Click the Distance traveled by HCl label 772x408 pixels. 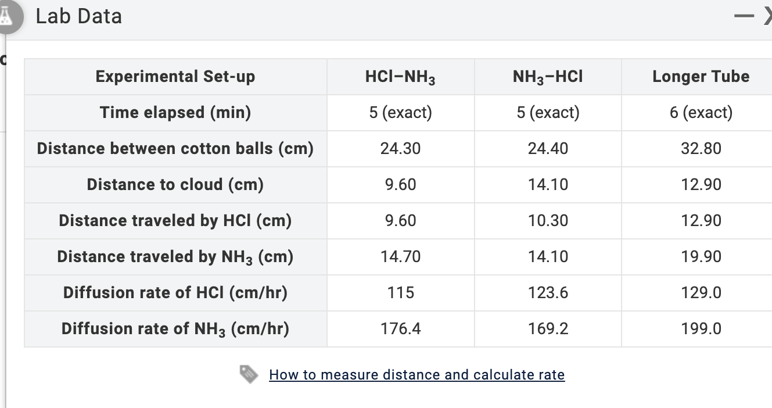(x=175, y=220)
